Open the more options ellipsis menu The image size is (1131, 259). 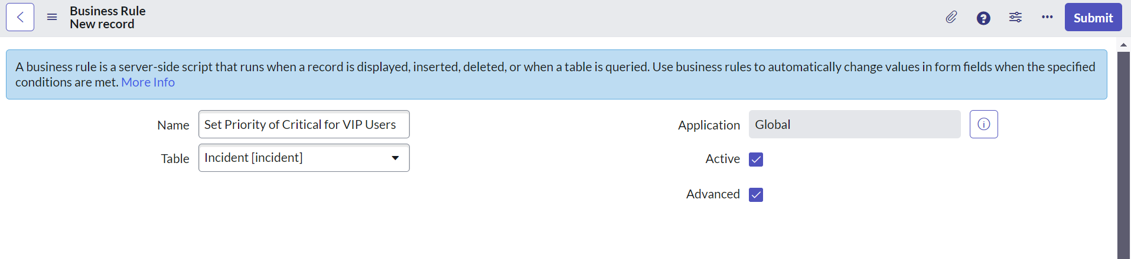pos(1047,17)
